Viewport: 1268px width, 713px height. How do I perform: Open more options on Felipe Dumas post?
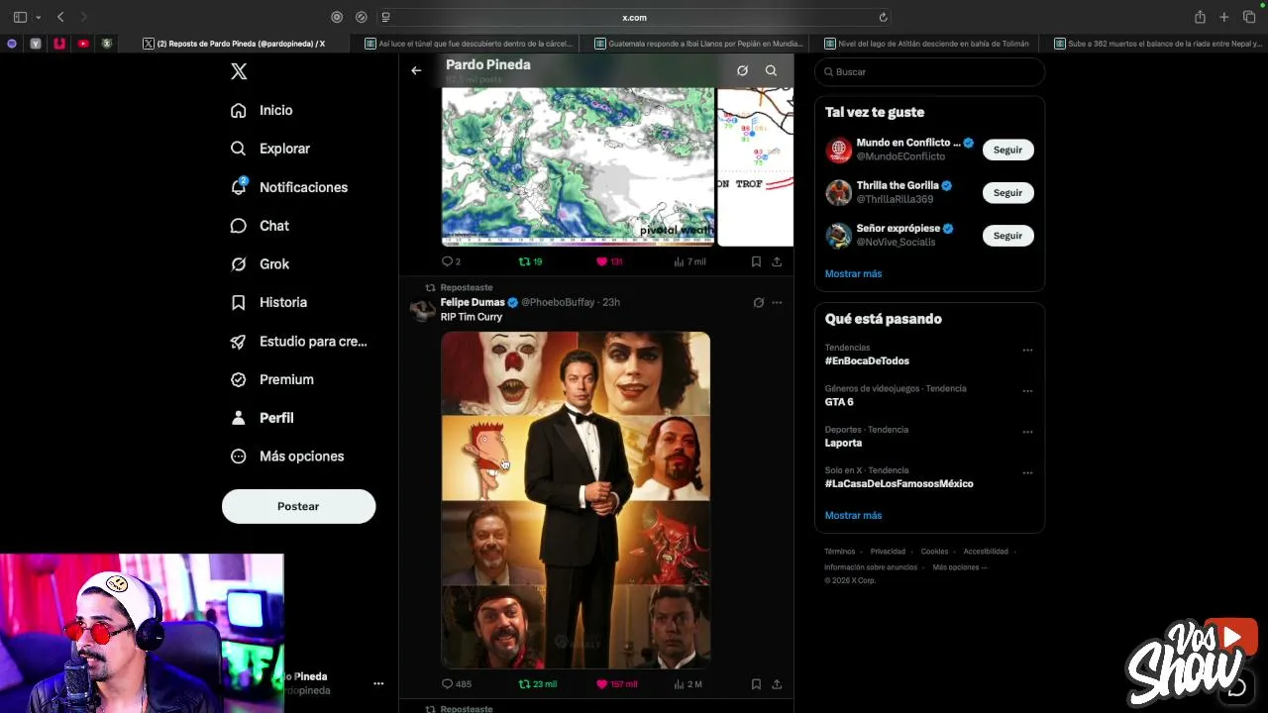pyautogui.click(x=777, y=302)
